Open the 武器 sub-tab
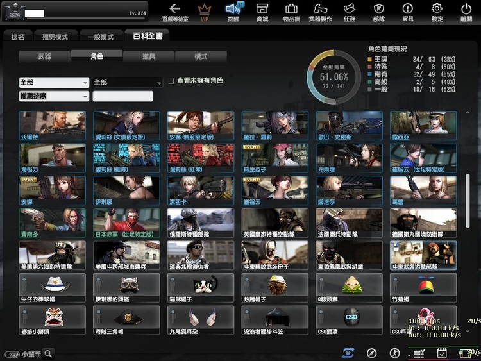 (44, 56)
